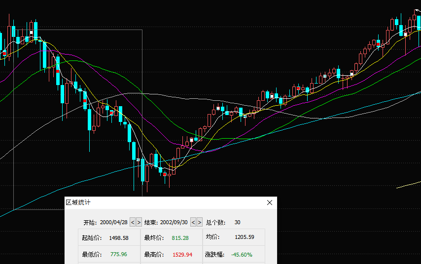Click the end date 2002/09/30

tap(175, 222)
